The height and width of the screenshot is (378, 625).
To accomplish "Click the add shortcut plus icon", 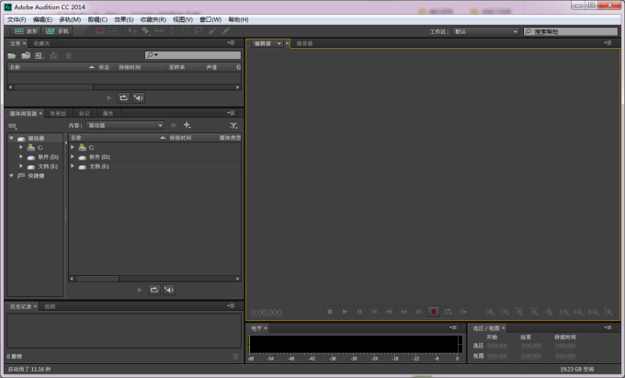I will 187,125.
